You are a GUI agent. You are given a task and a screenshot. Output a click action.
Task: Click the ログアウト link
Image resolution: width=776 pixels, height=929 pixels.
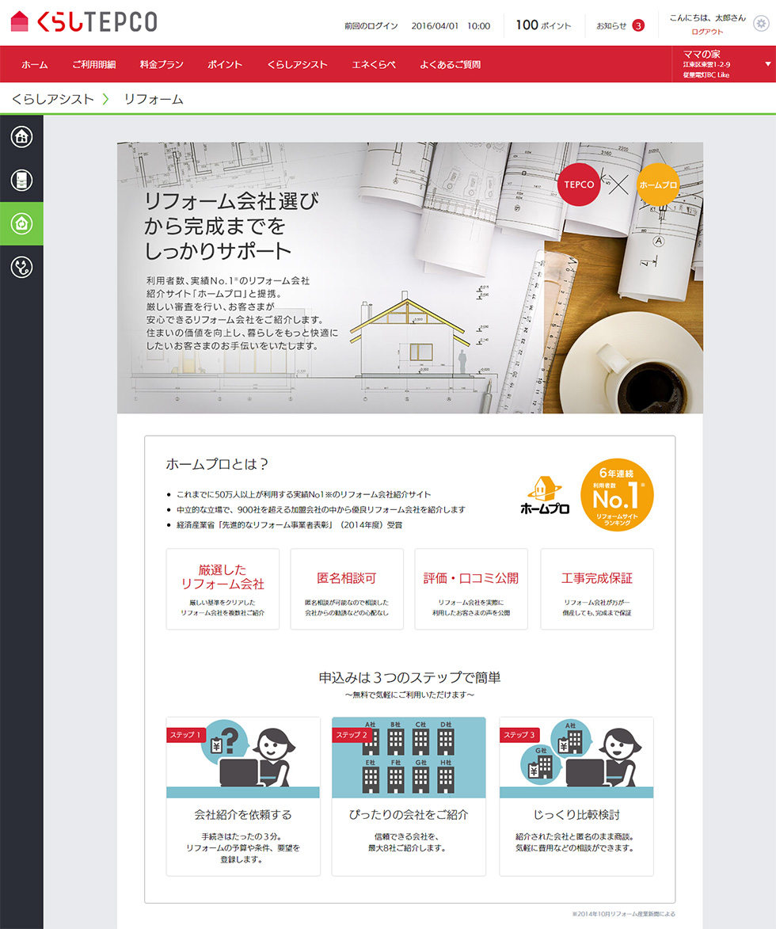707,32
